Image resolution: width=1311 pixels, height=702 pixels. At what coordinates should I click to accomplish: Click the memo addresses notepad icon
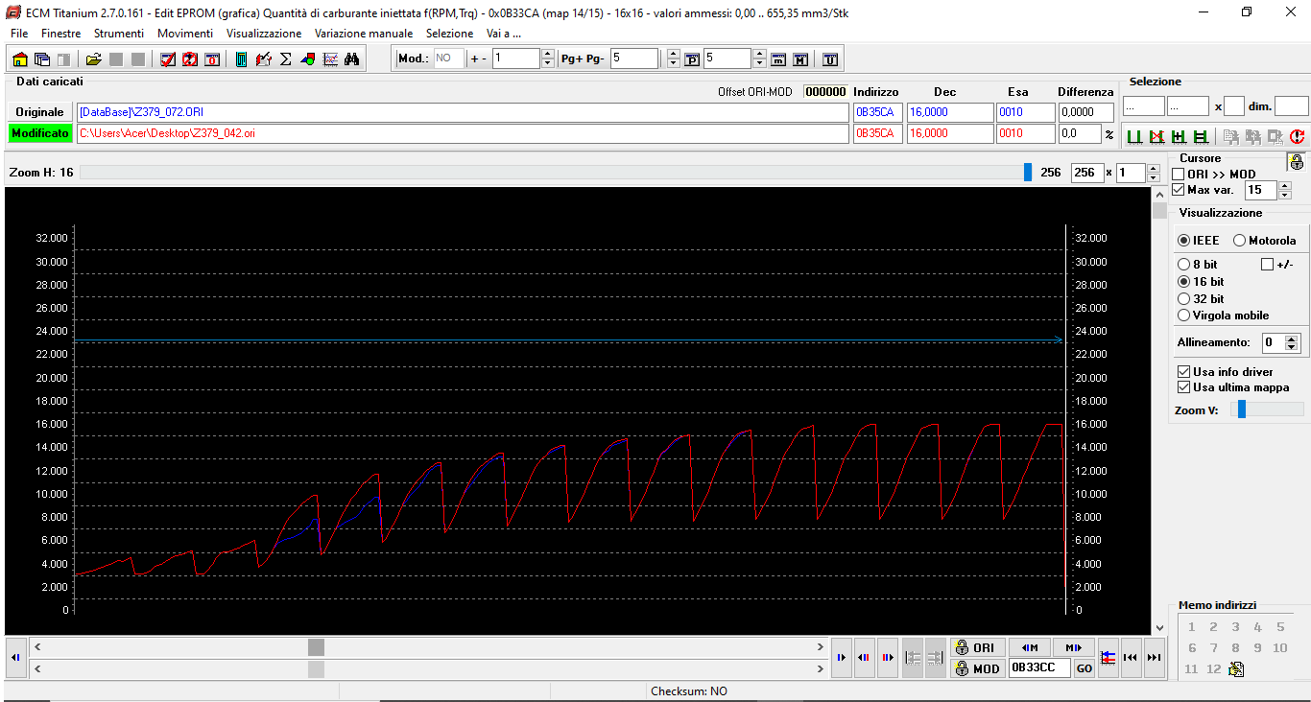(x=1235, y=669)
